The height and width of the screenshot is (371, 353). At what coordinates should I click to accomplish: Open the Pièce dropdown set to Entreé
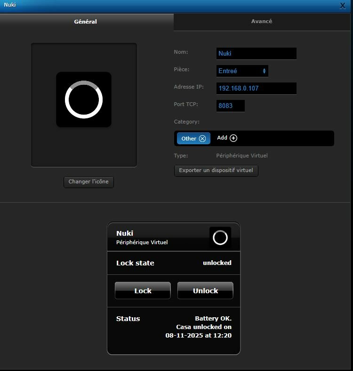point(242,71)
